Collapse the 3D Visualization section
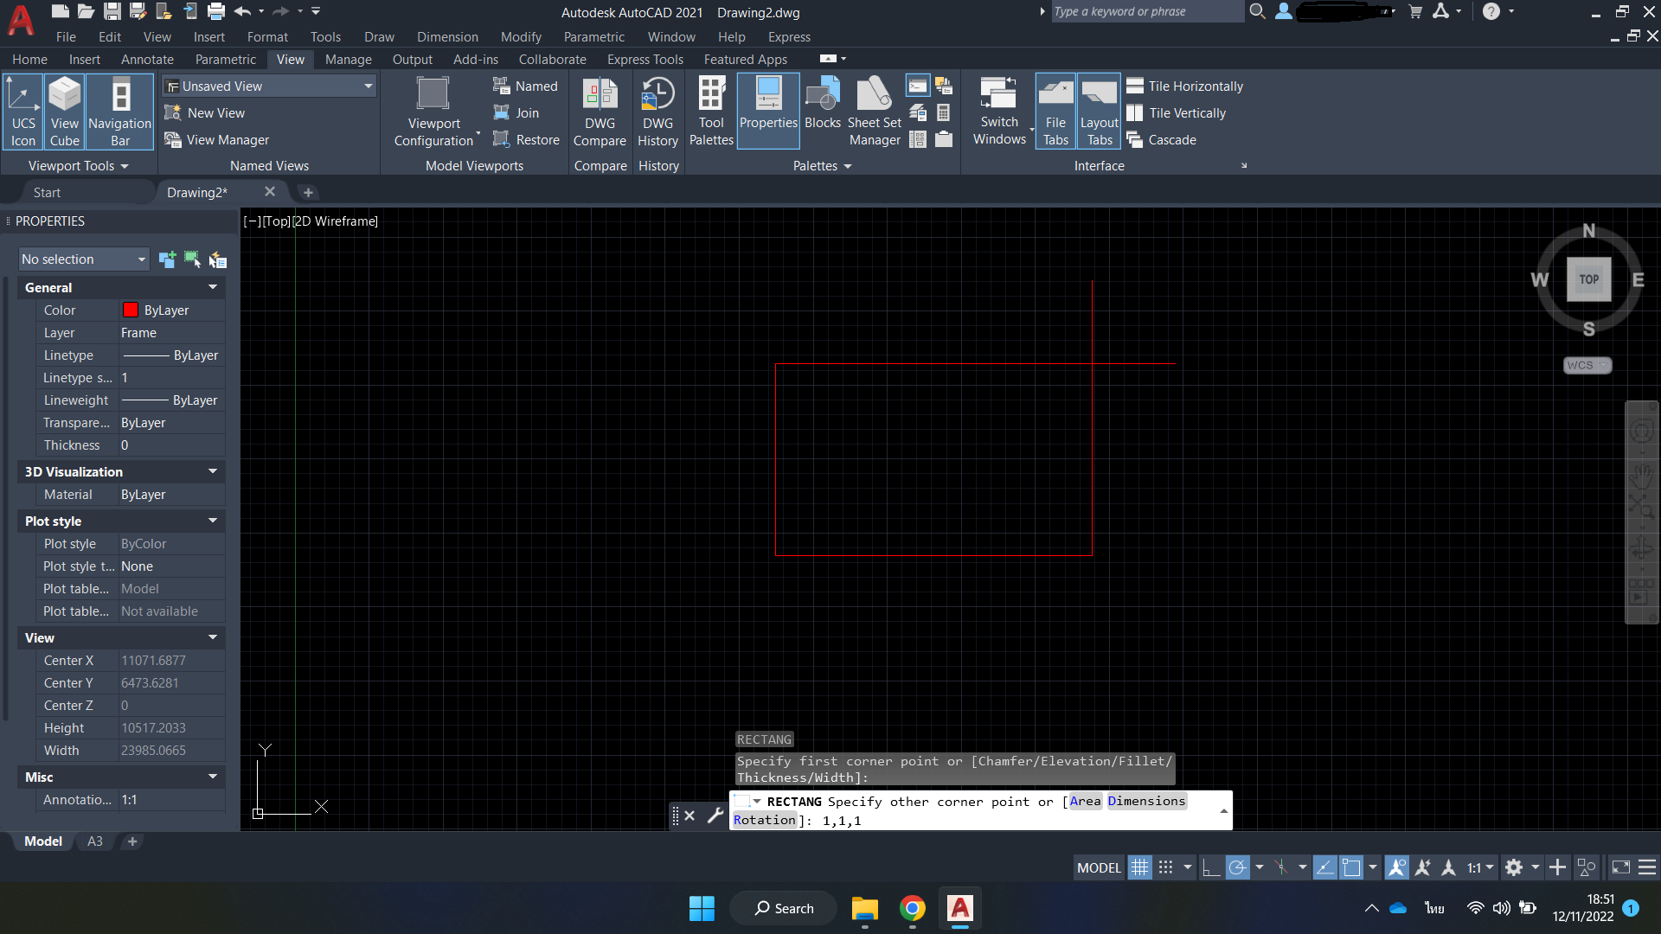 (x=213, y=471)
